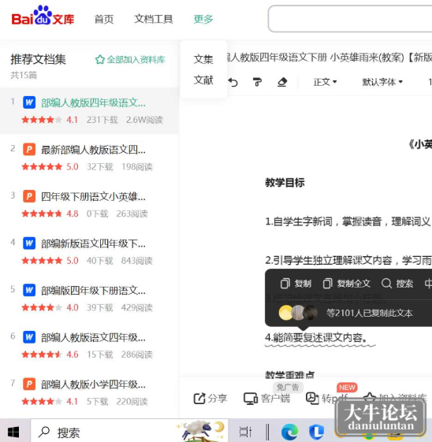
Task: Click user avatars beside 等2101人已复制此文本
Action: [298, 313]
